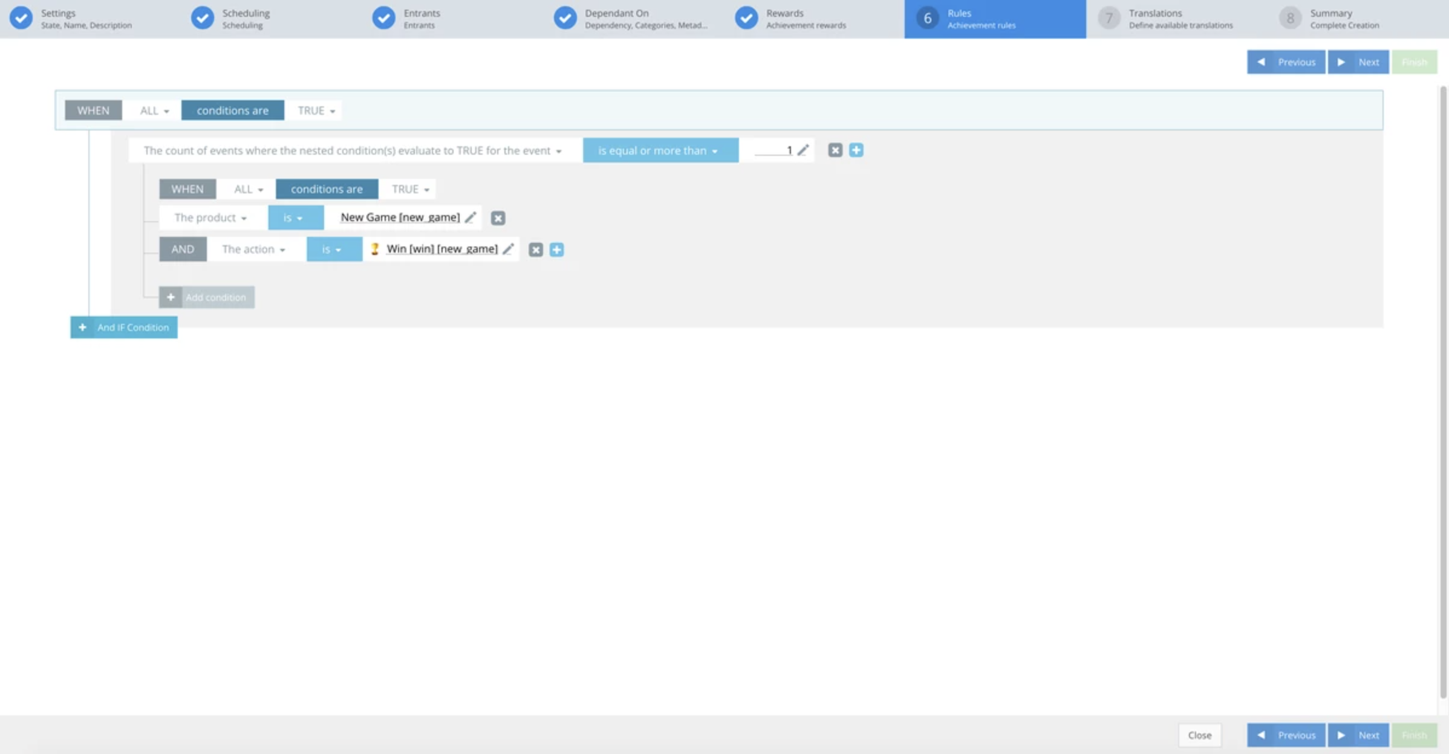Edit the count value with the pencil icon
Image resolution: width=1449 pixels, height=754 pixels.
804,150
